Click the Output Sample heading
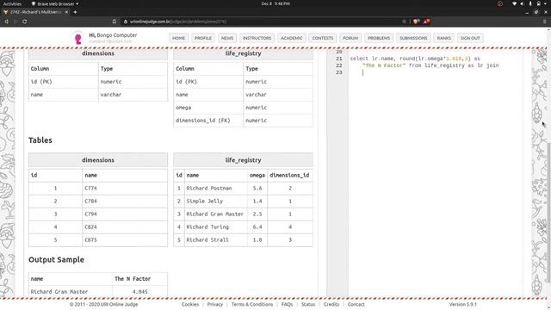 point(56,260)
